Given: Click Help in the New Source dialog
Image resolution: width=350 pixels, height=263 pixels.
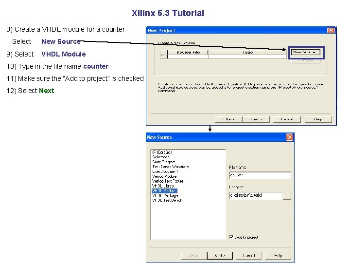Looking at the screenshot, I should pos(278,255).
